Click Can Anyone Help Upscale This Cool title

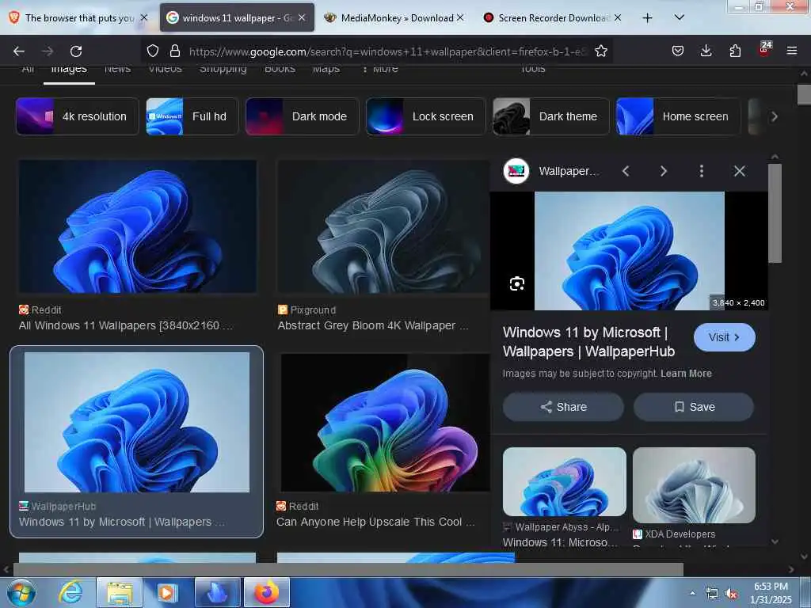tap(375, 522)
